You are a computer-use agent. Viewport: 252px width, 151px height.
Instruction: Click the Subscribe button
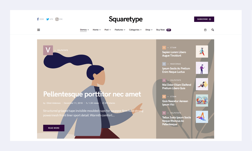click(204, 19)
